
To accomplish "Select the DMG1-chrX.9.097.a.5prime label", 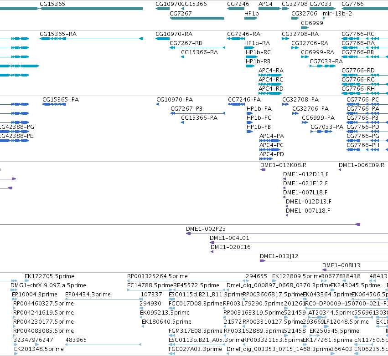I will tap(48, 285).
